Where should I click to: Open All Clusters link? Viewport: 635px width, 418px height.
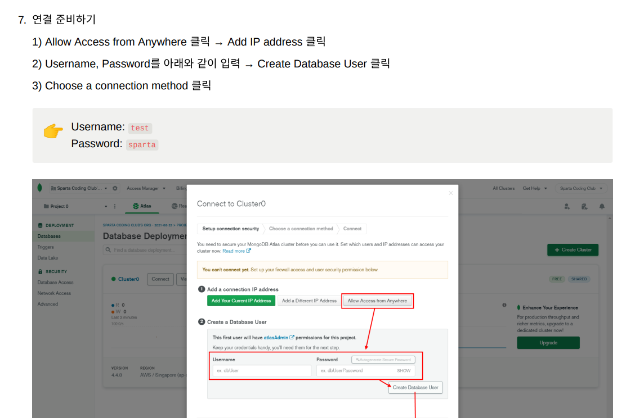[x=503, y=188]
